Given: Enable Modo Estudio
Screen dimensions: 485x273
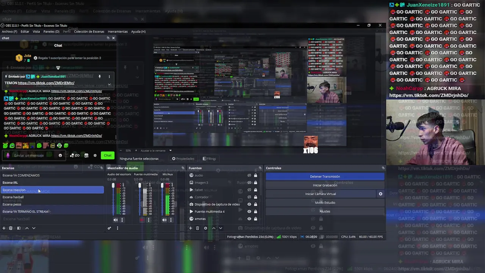Looking at the screenshot, I should point(325,202).
